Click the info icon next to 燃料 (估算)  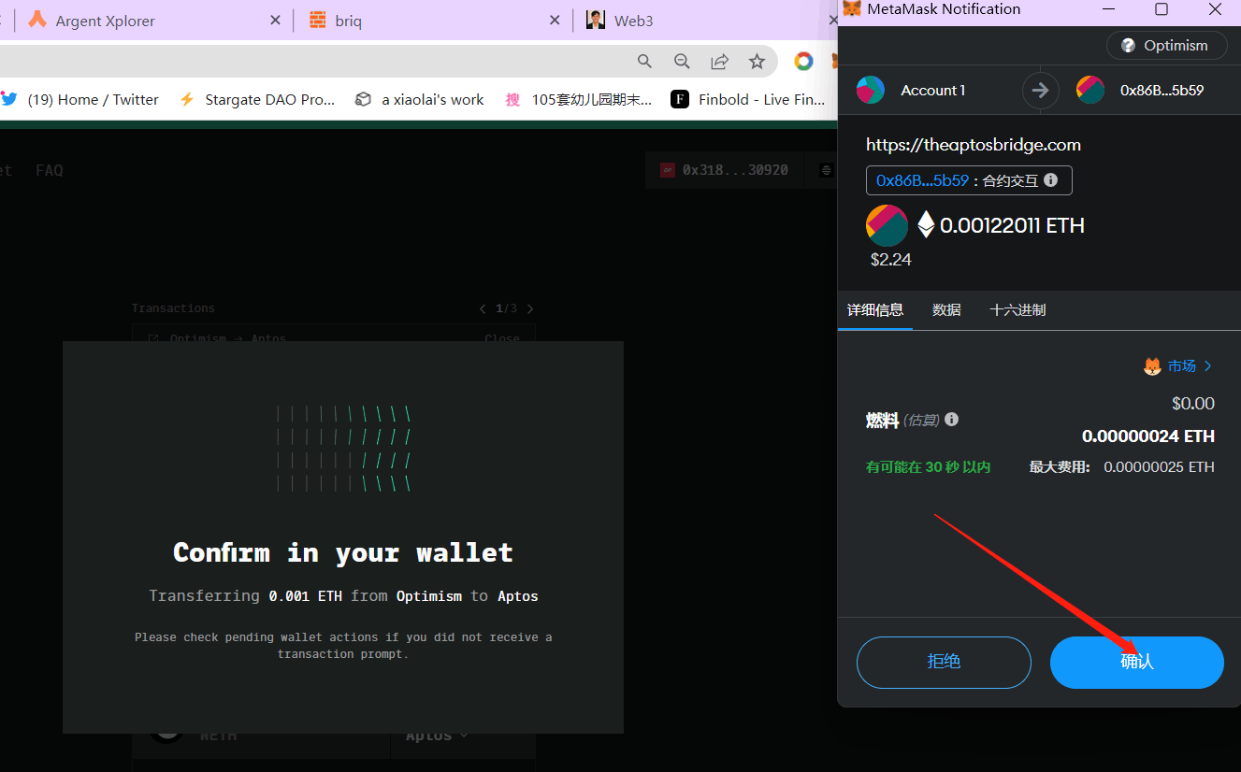click(x=952, y=420)
